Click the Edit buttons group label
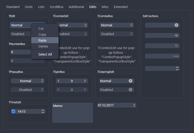 coord(150,16)
